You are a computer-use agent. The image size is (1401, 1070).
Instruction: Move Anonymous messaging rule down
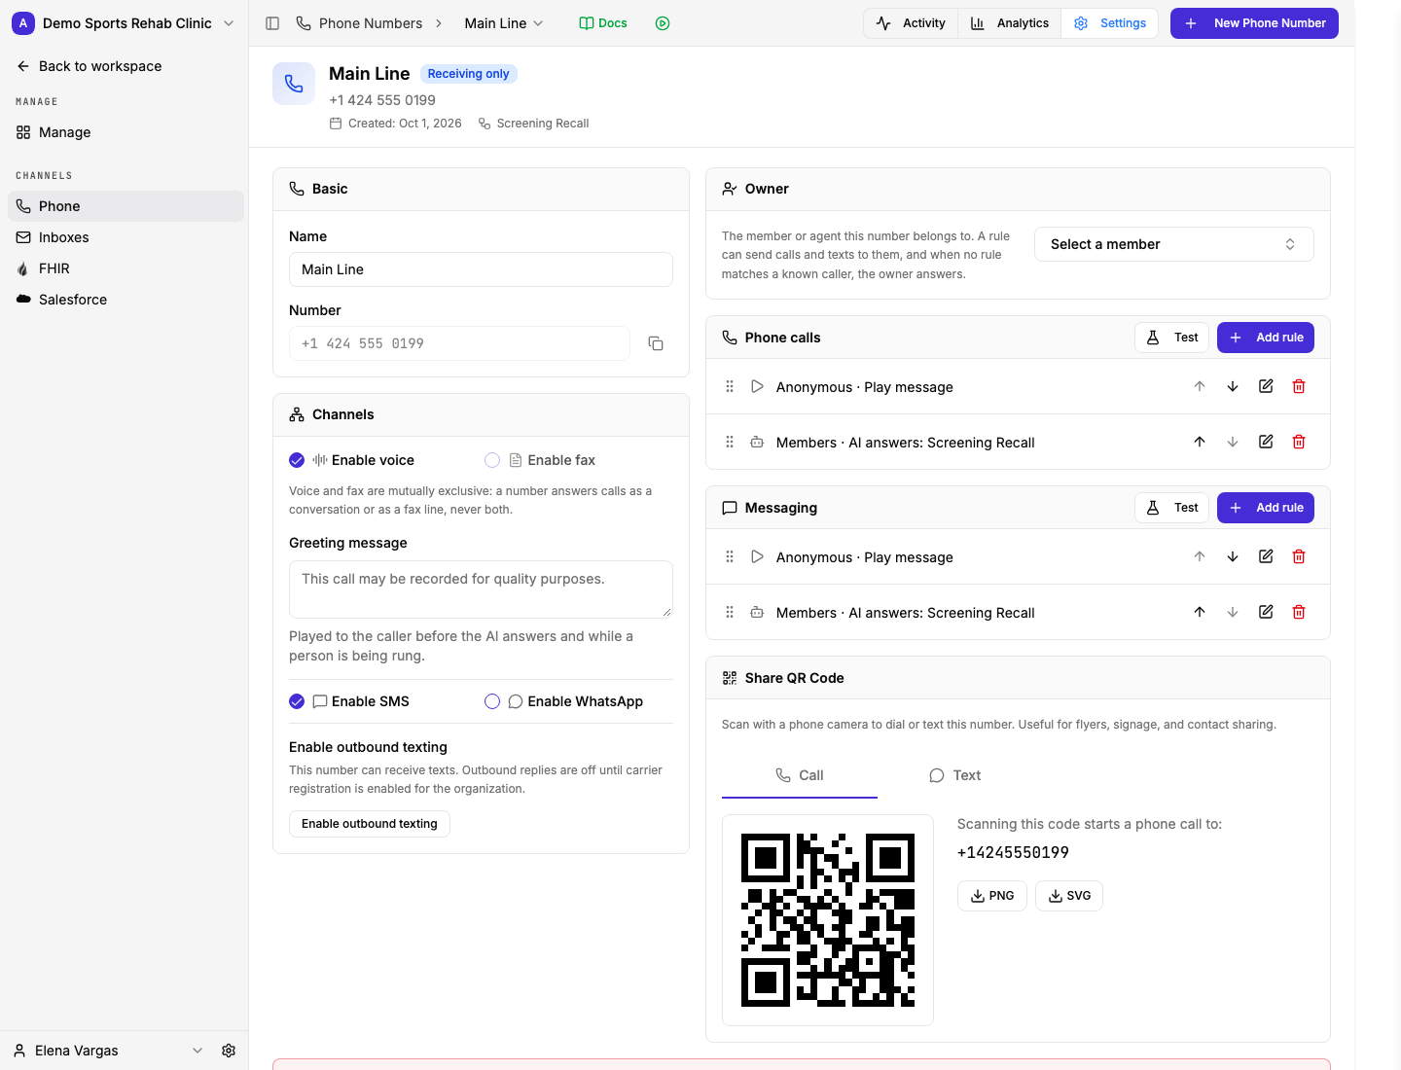[1232, 556]
